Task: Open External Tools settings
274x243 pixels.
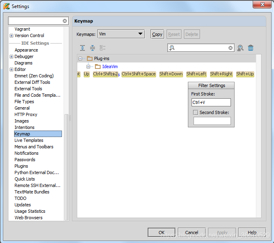Action: coord(28,89)
